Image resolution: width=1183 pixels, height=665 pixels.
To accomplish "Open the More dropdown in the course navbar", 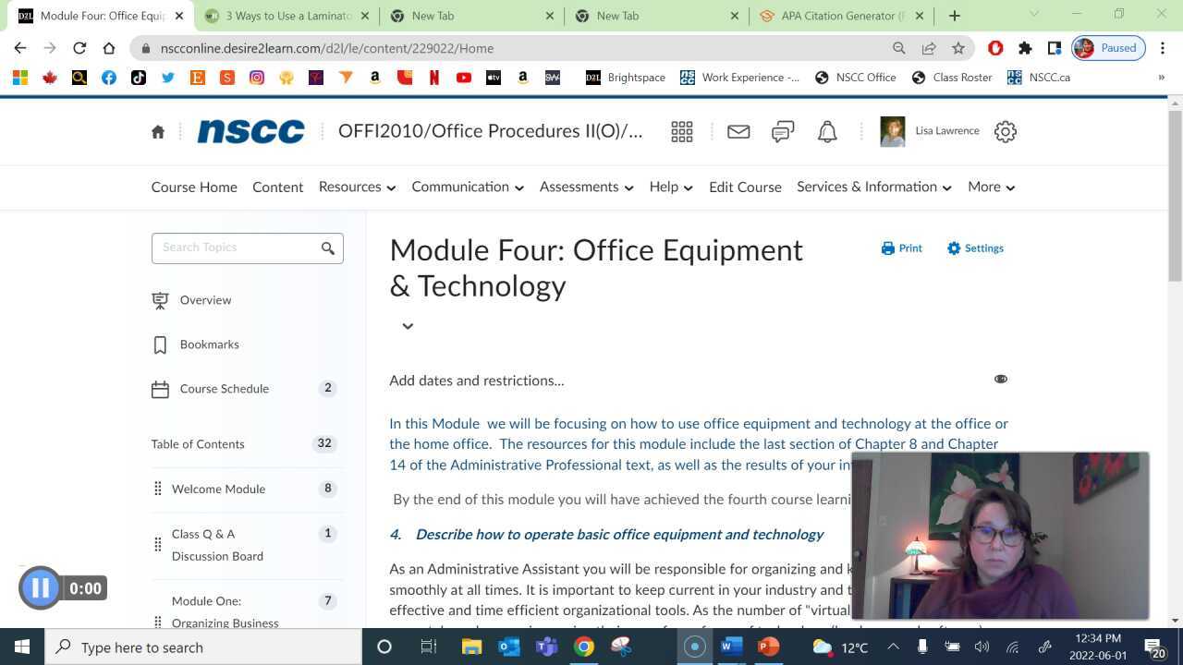I will pos(990,187).
